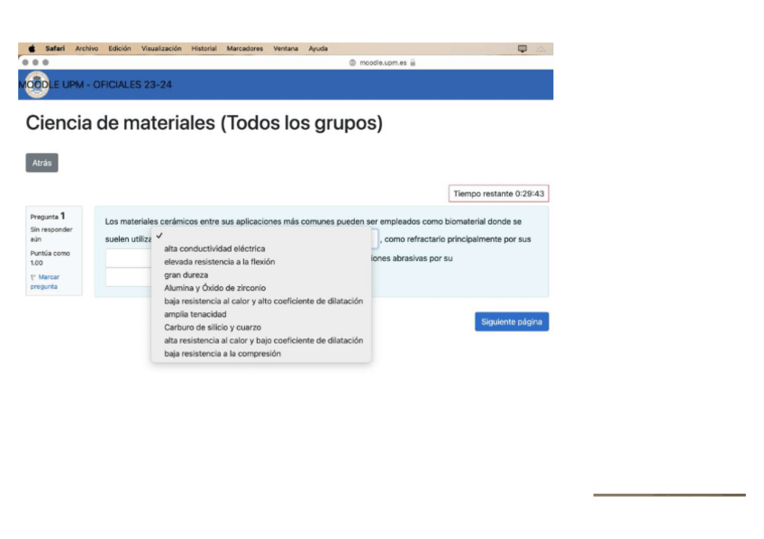Click the UPM logo in the header
The height and width of the screenshot is (539, 764).
click(37, 85)
